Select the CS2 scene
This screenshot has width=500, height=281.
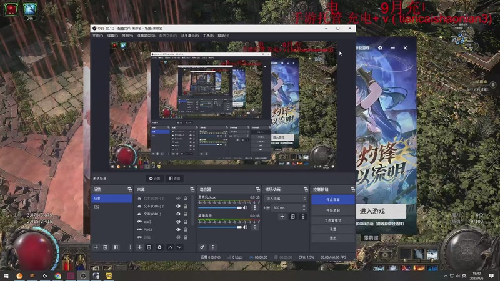[112, 207]
